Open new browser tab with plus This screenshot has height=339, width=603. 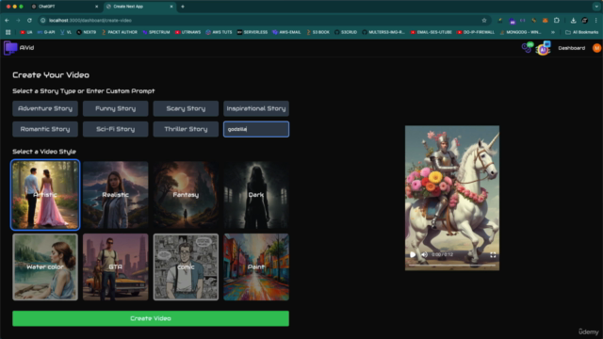(x=183, y=7)
